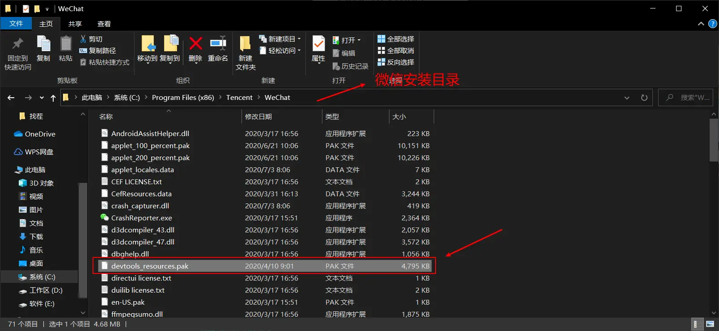The image size is (719, 331).
Task: Click Select None (全部取消)
Action: pyautogui.click(x=396, y=50)
